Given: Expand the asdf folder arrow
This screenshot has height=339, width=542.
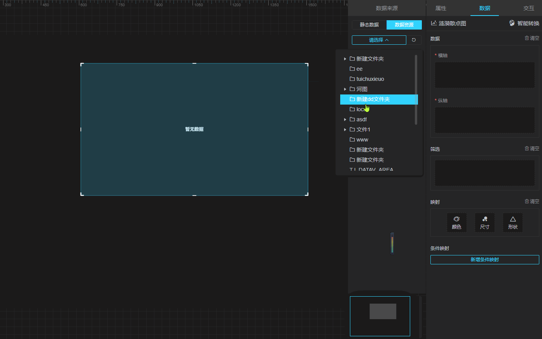Looking at the screenshot, I should (345, 119).
